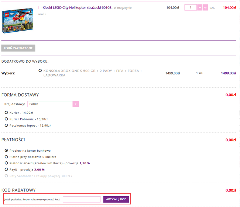The image size is (240, 207).
Task: Choose Kurier - 14,90zł delivery
Action: pos(6,113)
